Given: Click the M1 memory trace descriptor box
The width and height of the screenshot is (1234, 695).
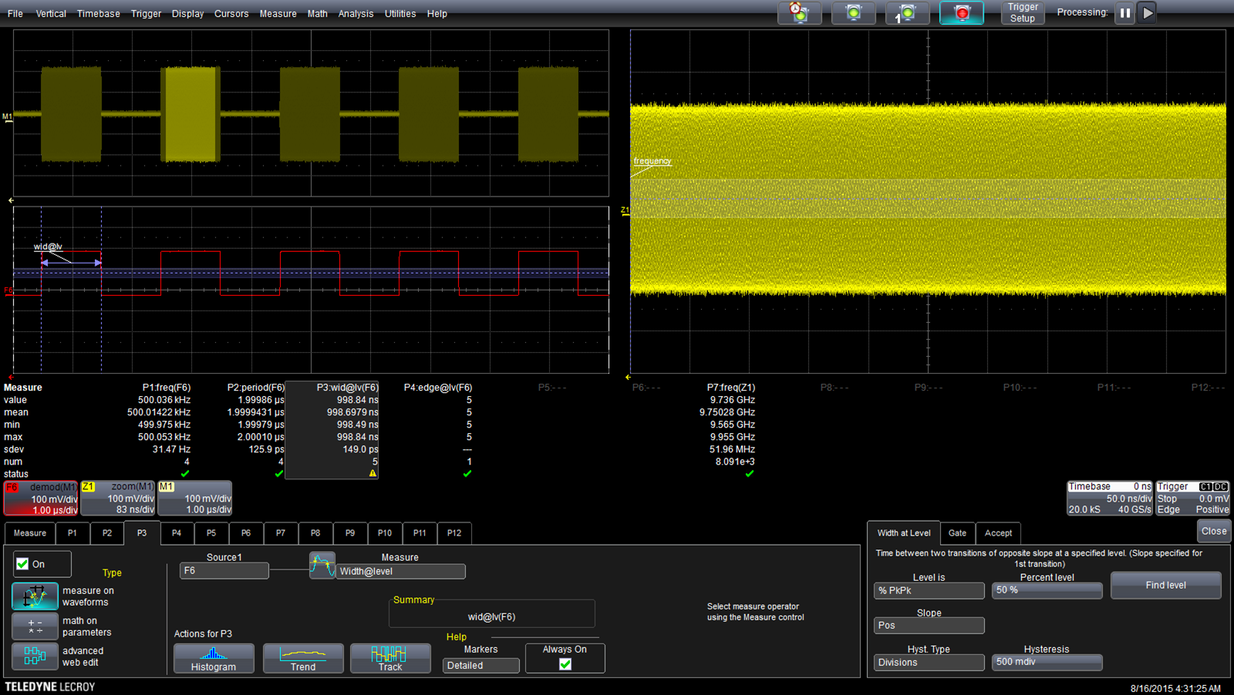Looking at the screenshot, I should [x=194, y=499].
